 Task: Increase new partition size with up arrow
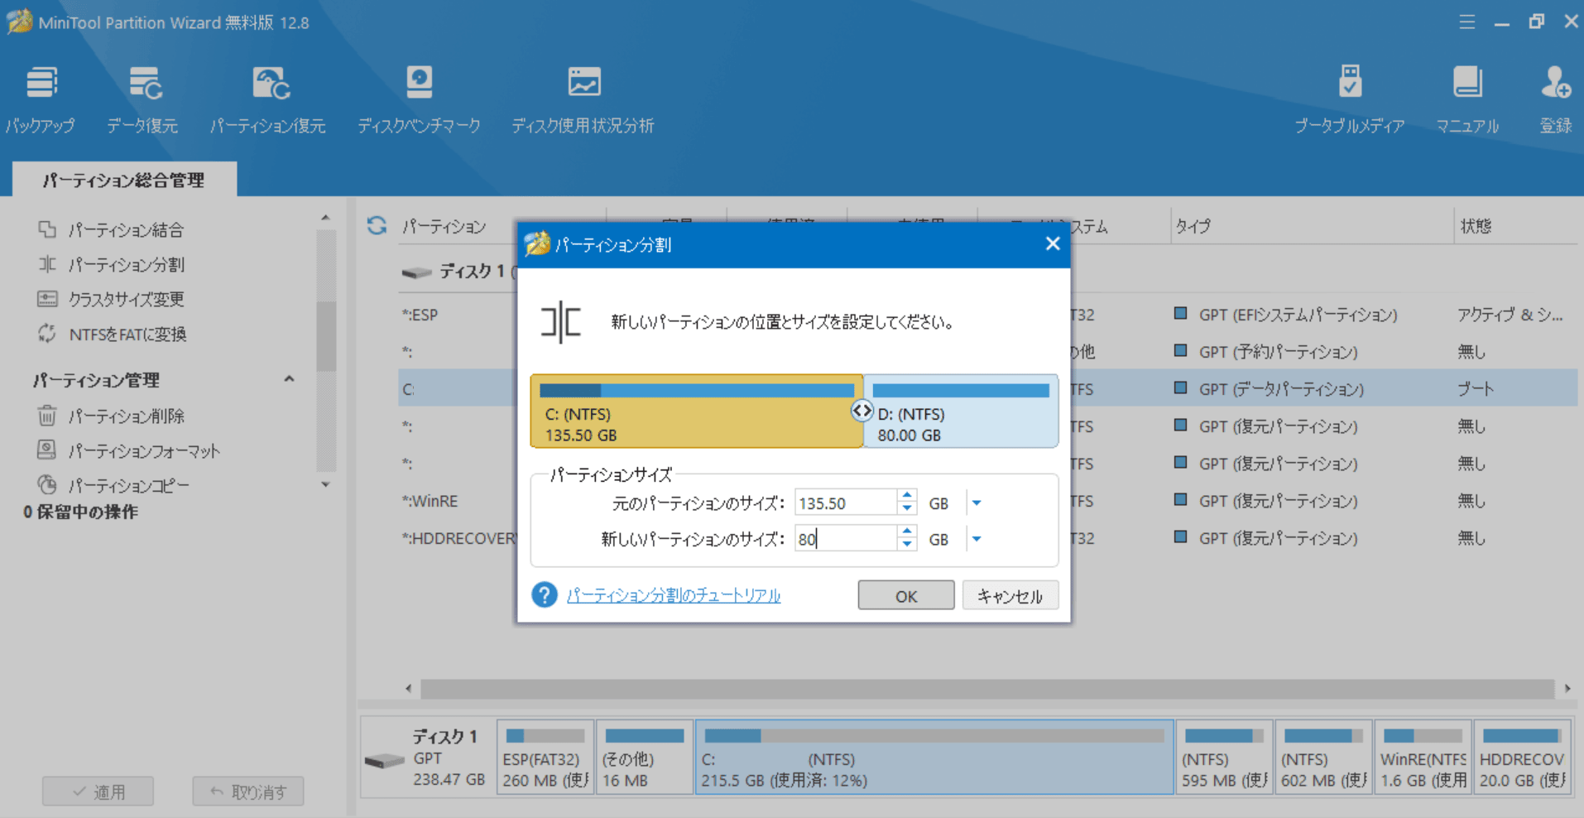907,532
